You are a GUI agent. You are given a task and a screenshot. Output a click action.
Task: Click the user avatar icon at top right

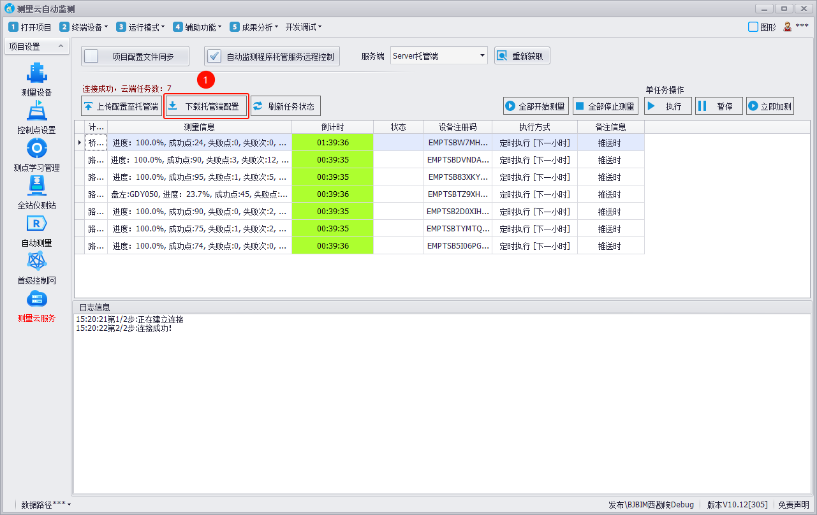click(x=788, y=27)
